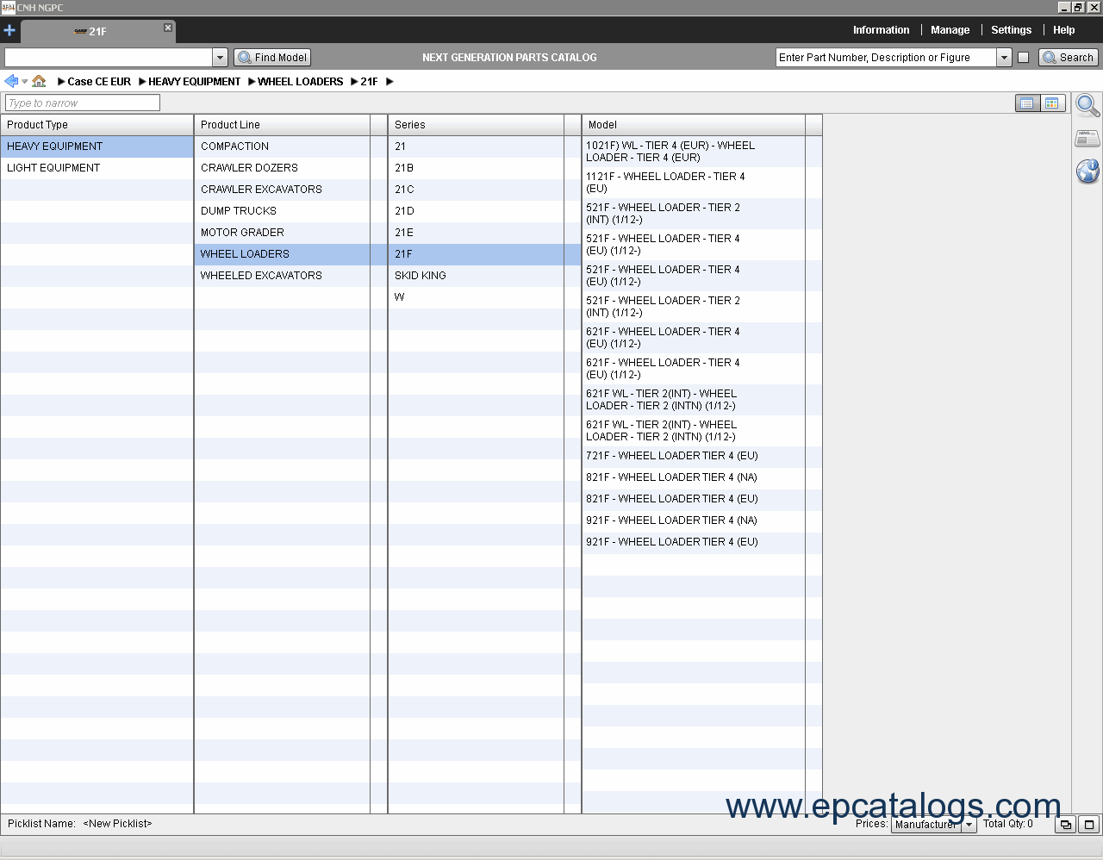Select series 21F
The image size is (1103, 860).
pos(477,254)
